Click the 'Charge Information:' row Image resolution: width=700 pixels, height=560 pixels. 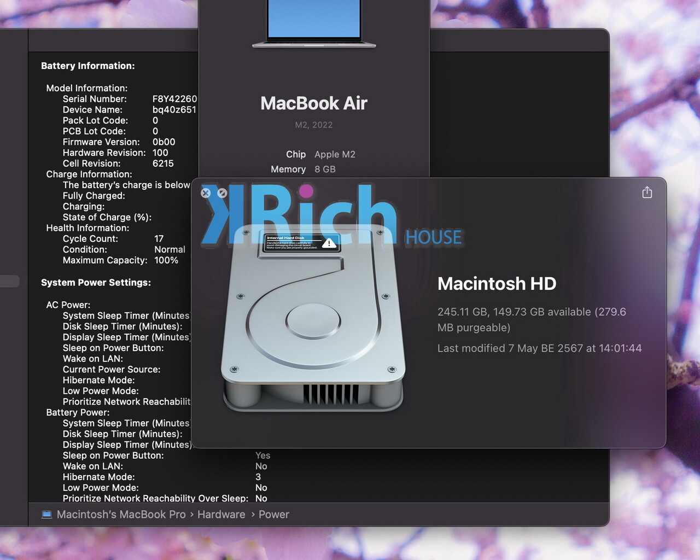click(89, 174)
